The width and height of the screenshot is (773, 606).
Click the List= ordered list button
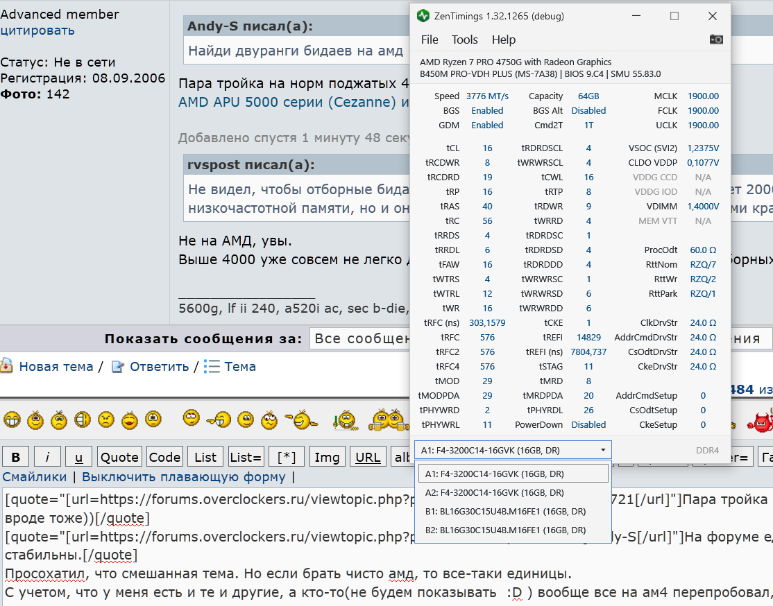coord(246,457)
